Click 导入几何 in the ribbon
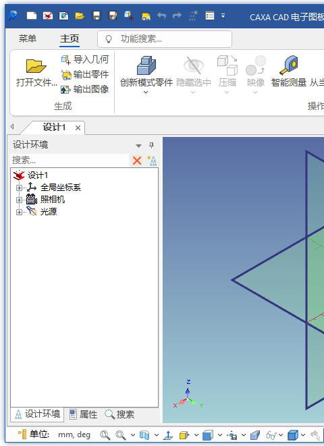324x446 pixels. [85, 59]
